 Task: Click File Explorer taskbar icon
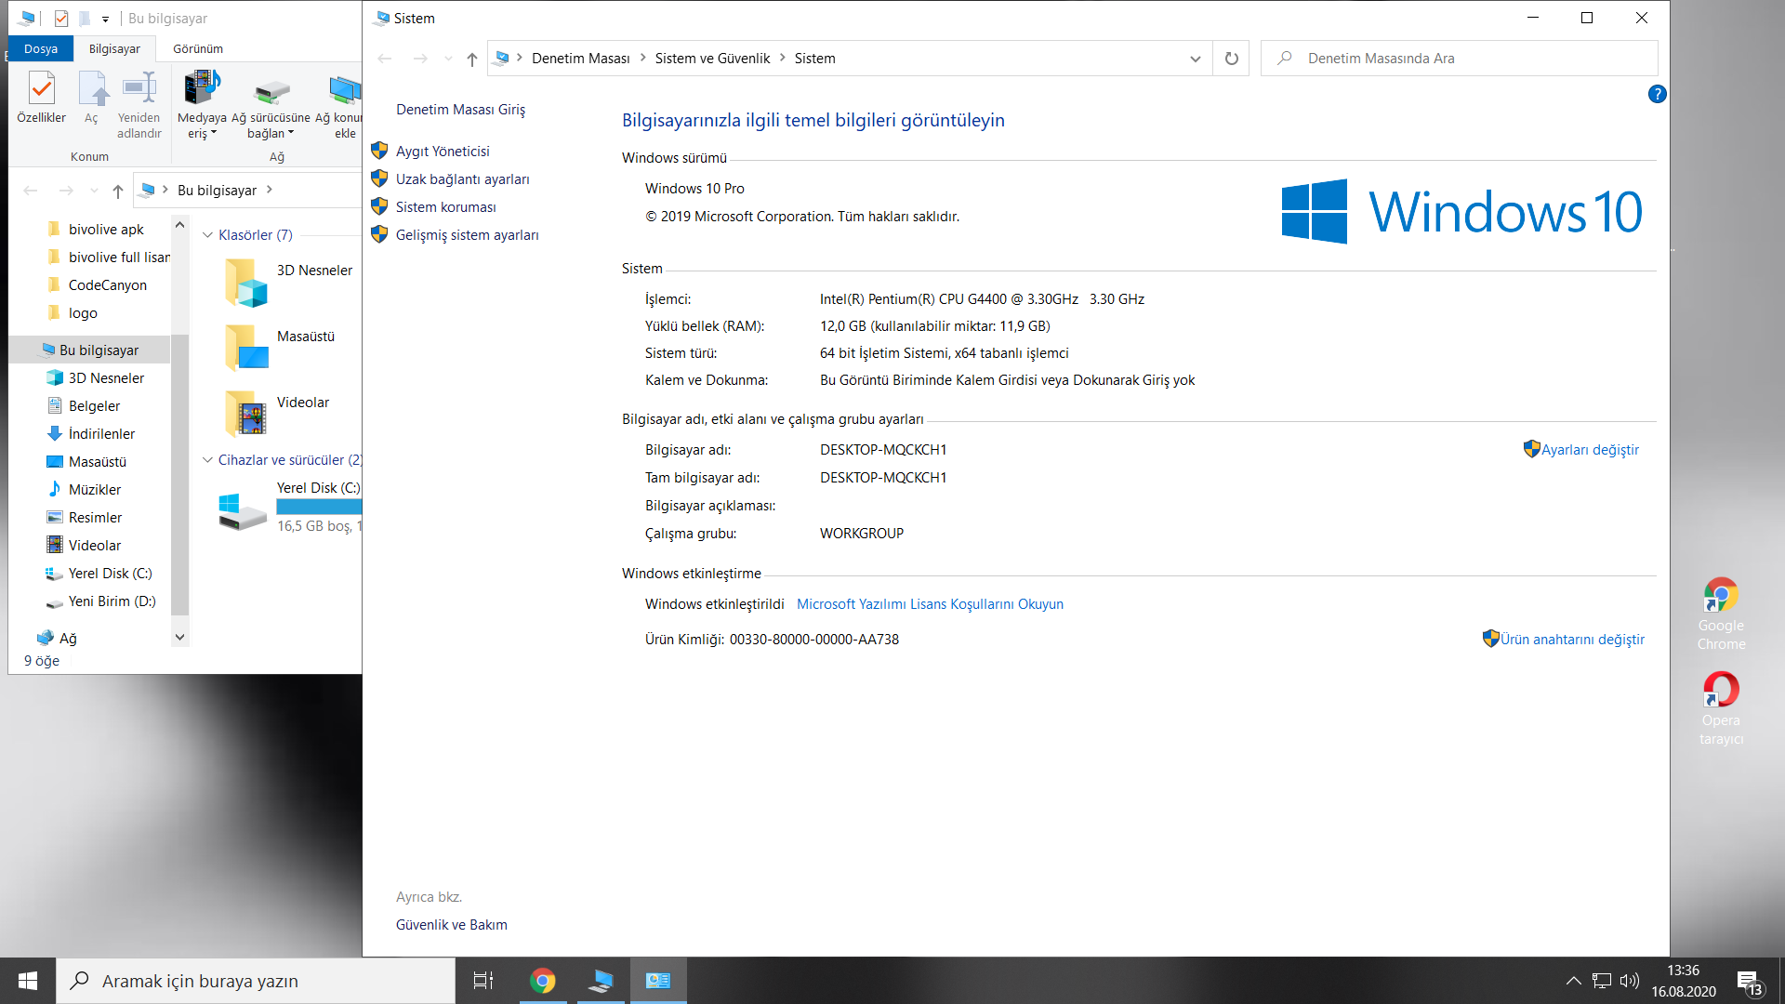[x=602, y=981]
